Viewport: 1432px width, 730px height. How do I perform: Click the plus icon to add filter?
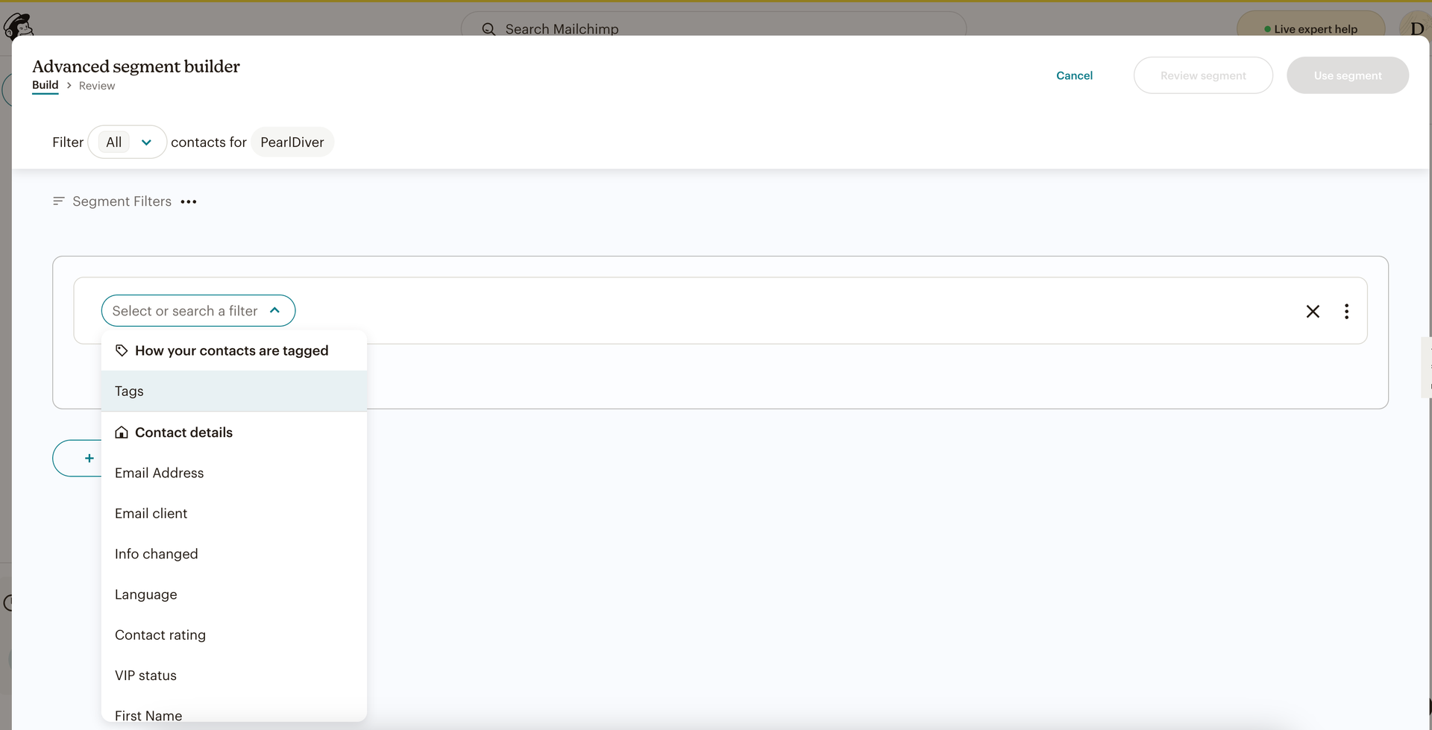(x=89, y=459)
